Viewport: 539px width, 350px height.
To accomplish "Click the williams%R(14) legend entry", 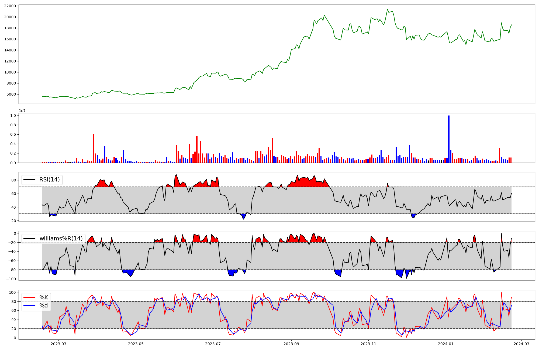I will pyautogui.click(x=61, y=239).
